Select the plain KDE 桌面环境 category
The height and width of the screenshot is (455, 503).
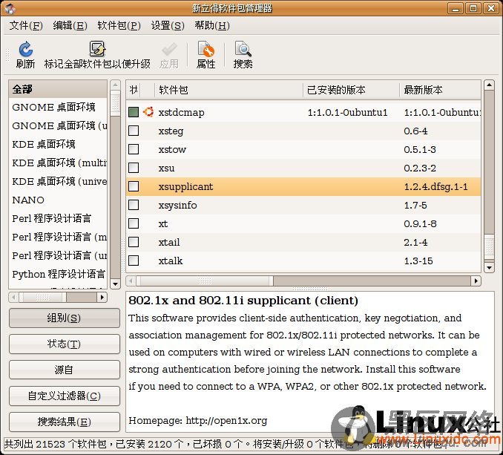pos(58,144)
